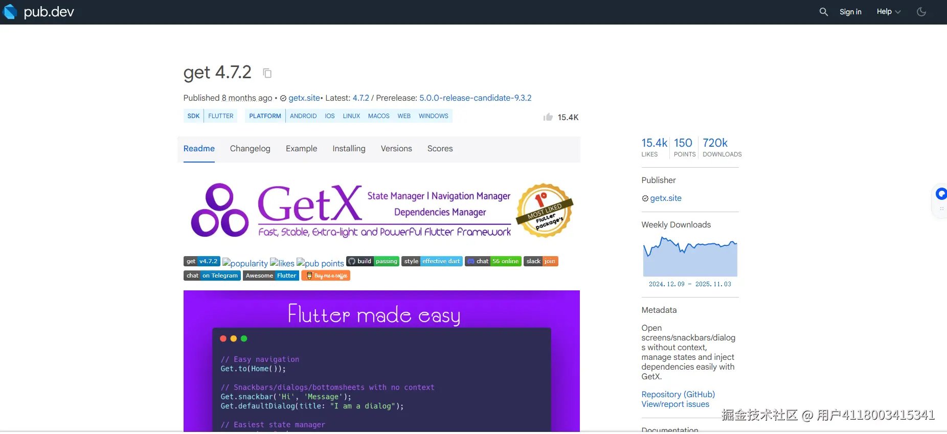Click the style effective dart badge

click(432, 261)
